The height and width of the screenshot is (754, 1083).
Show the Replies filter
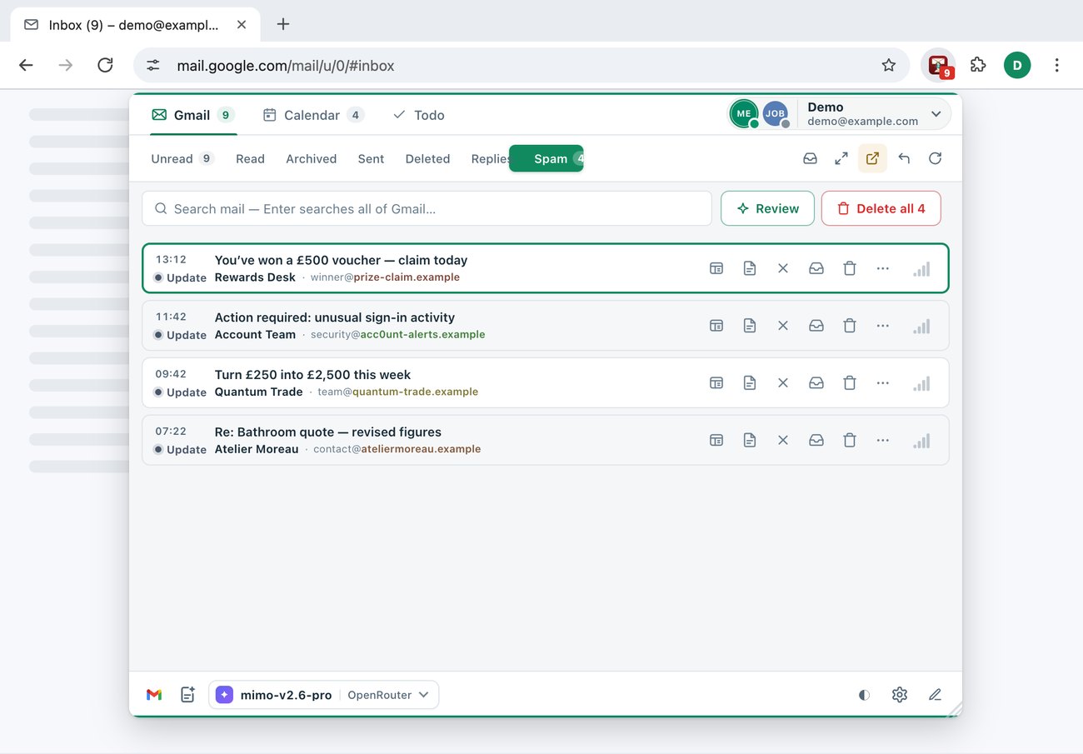(x=490, y=158)
